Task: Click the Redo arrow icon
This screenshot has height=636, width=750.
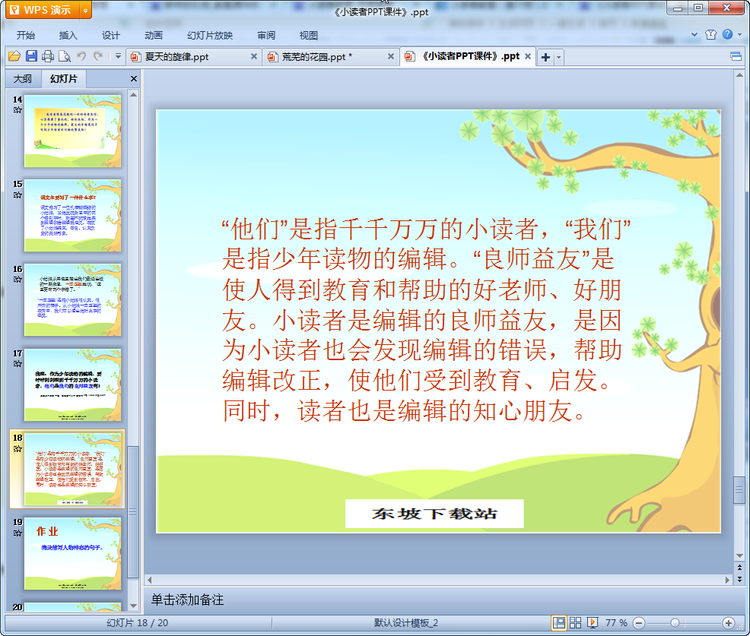Action: [x=98, y=56]
